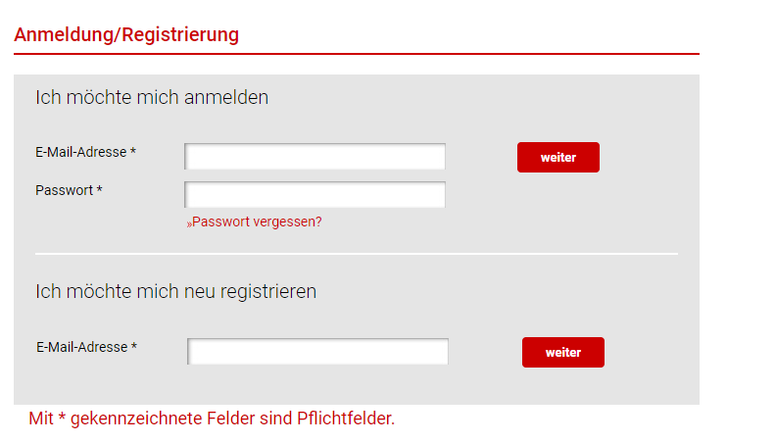This screenshot has width=775, height=443.
Task: Click the Pflichtfelder required-fields note
Action: (212, 418)
